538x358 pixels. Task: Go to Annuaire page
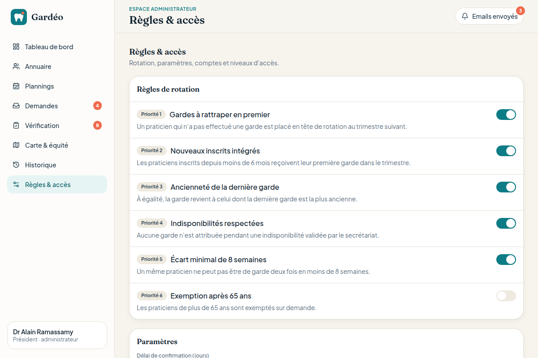(x=57, y=66)
